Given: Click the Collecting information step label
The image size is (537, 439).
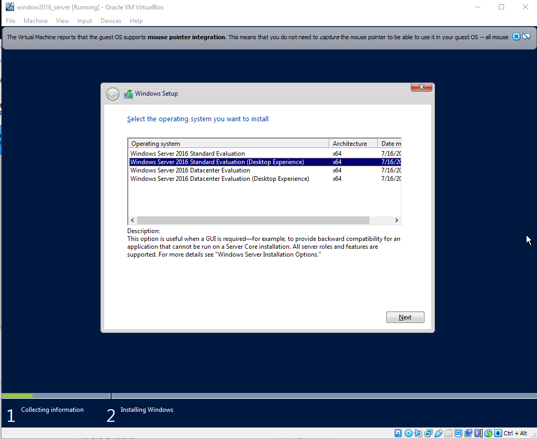Looking at the screenshot, I should (x=52, y=410).
